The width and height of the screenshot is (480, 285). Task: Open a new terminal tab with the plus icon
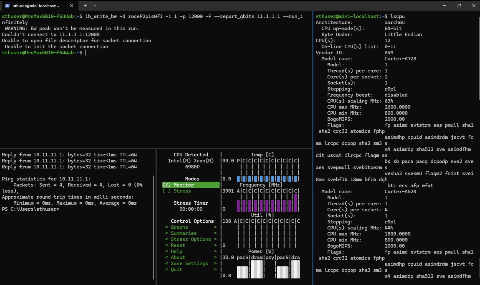85,5
